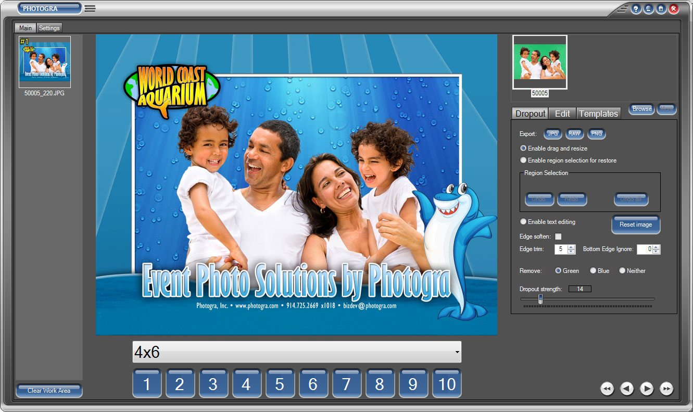Increase the Edge trim value
The height and width of the screenshot is (412, 693).
pyautogui.click(x=571, y=247)
